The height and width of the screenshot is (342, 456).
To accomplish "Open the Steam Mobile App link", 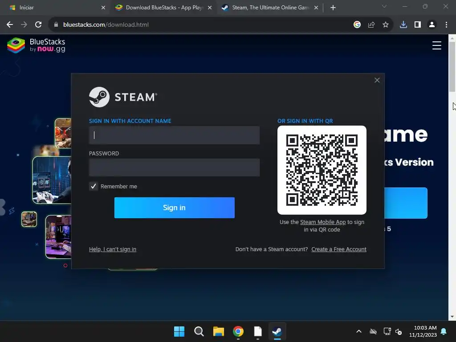I will click(x=323, y=222).
